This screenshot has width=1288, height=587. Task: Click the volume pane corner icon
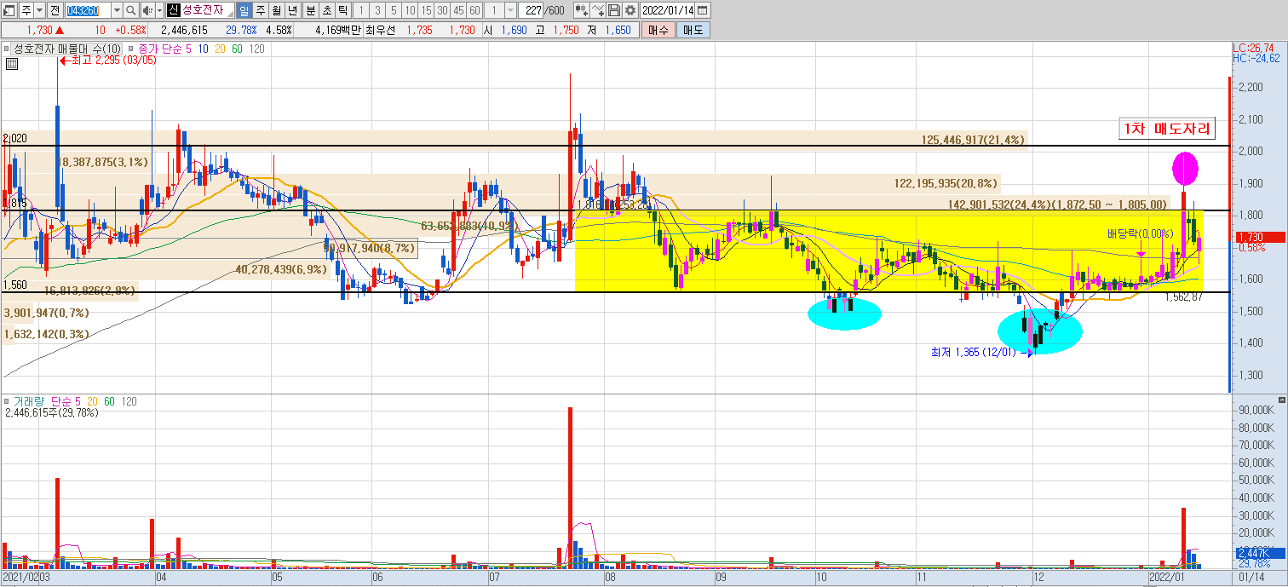(1282, 400)
